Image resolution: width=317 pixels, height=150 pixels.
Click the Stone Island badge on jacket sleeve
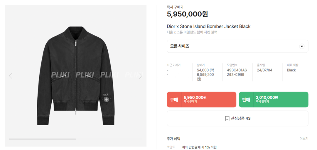(x=107, y=100)
